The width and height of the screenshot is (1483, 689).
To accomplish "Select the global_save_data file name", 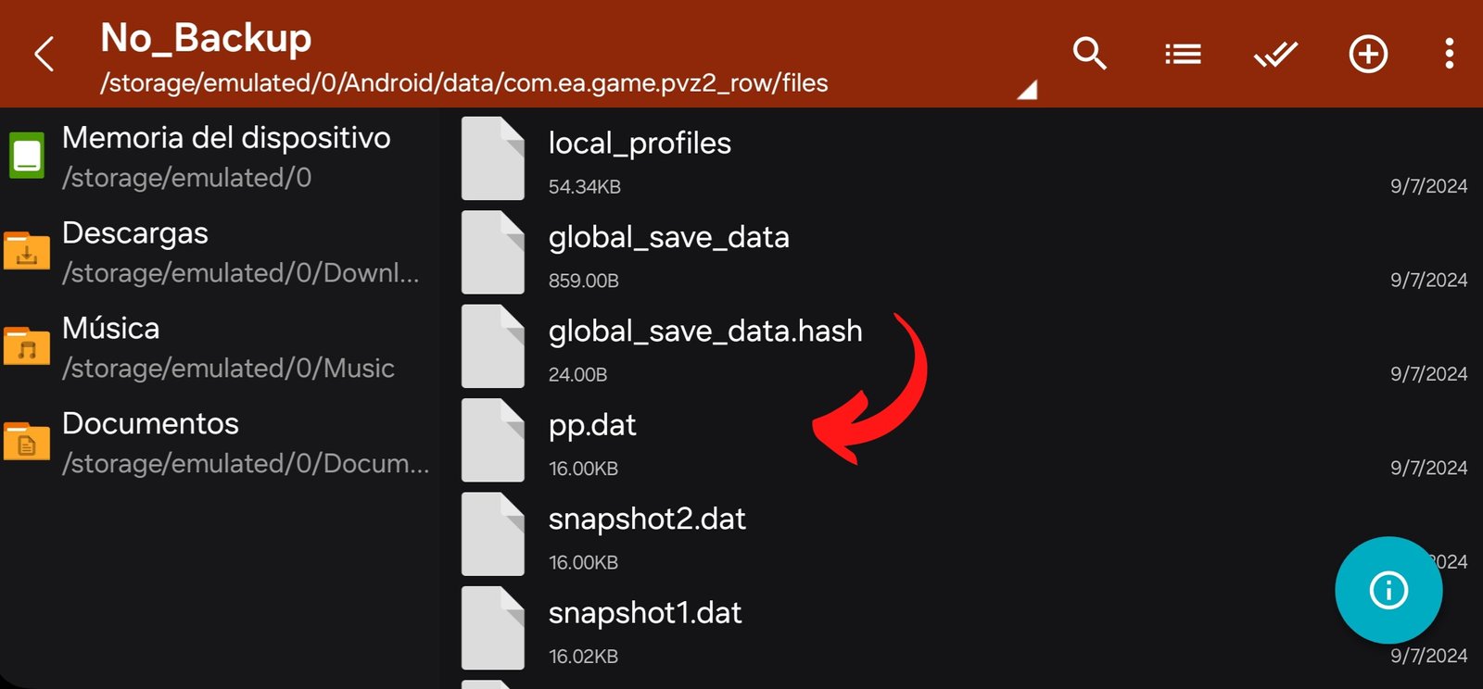I will click(668, 238).
